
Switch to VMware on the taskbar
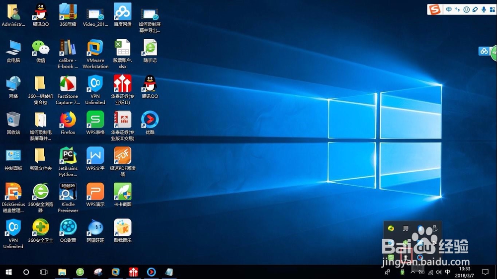(x=116, y=272)
